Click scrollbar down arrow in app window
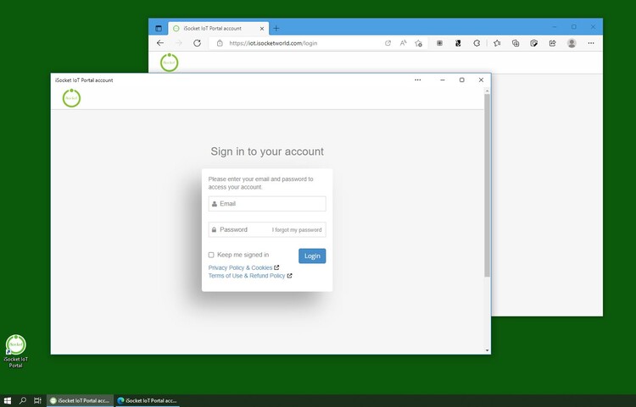The height and width of the screenshot is (407, 636). click(x=487, y=350)
